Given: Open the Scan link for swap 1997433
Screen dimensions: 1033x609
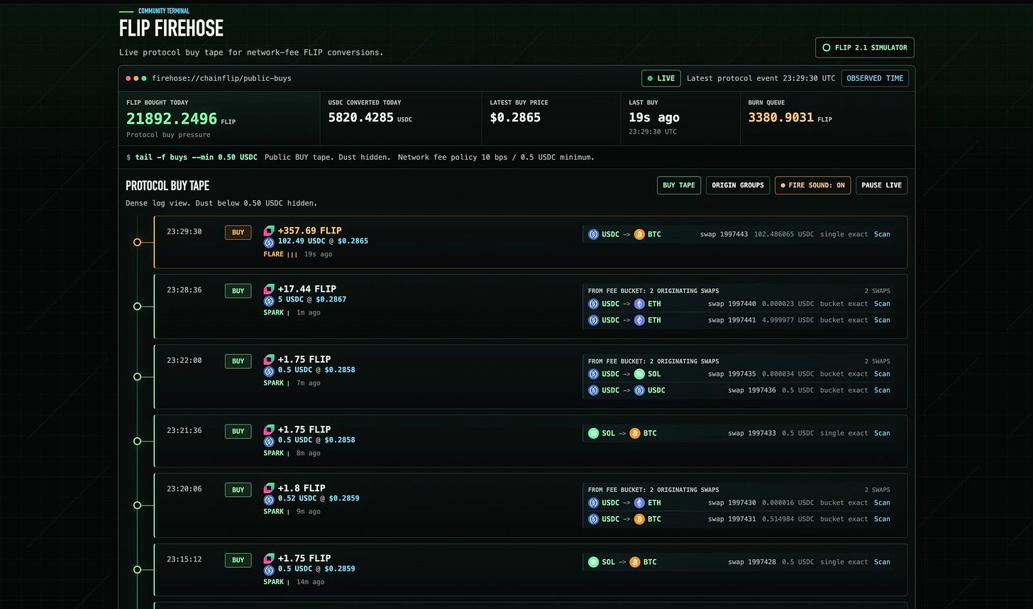Looking at the screenshot, I should (x=882, y=433).
